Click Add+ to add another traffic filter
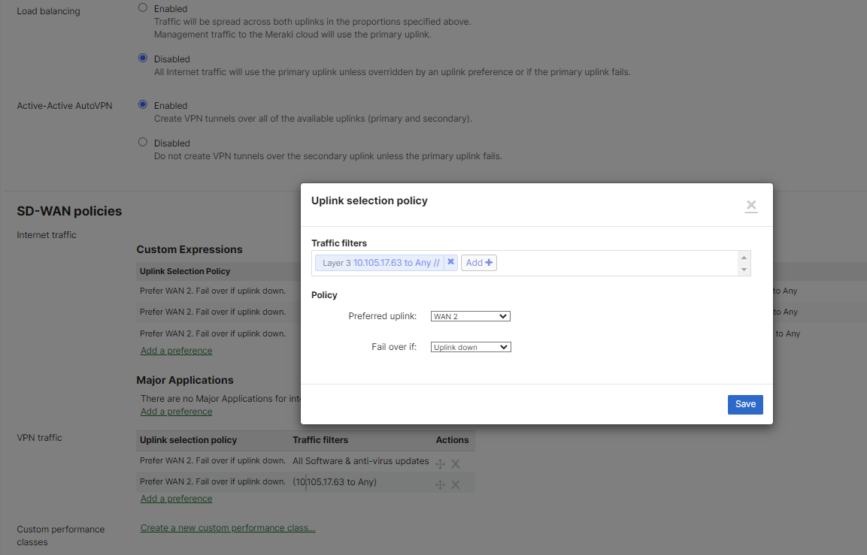The height and width of the screenshot is (555, 867). pos(478,262)
